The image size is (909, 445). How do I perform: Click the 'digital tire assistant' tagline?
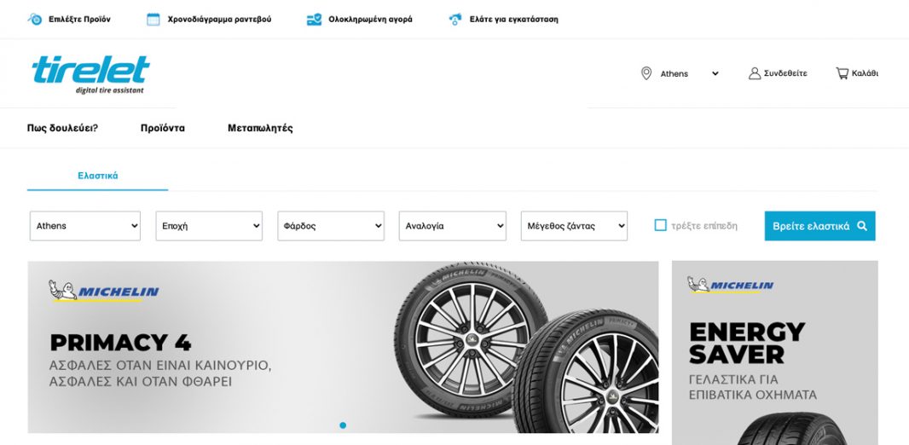pyautogui.click(x=109, y=90)
